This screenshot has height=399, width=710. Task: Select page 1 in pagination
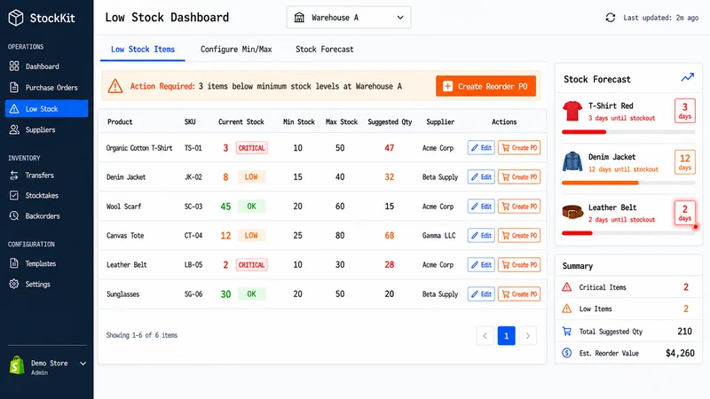pyautogui.click(x=506, y=336)
